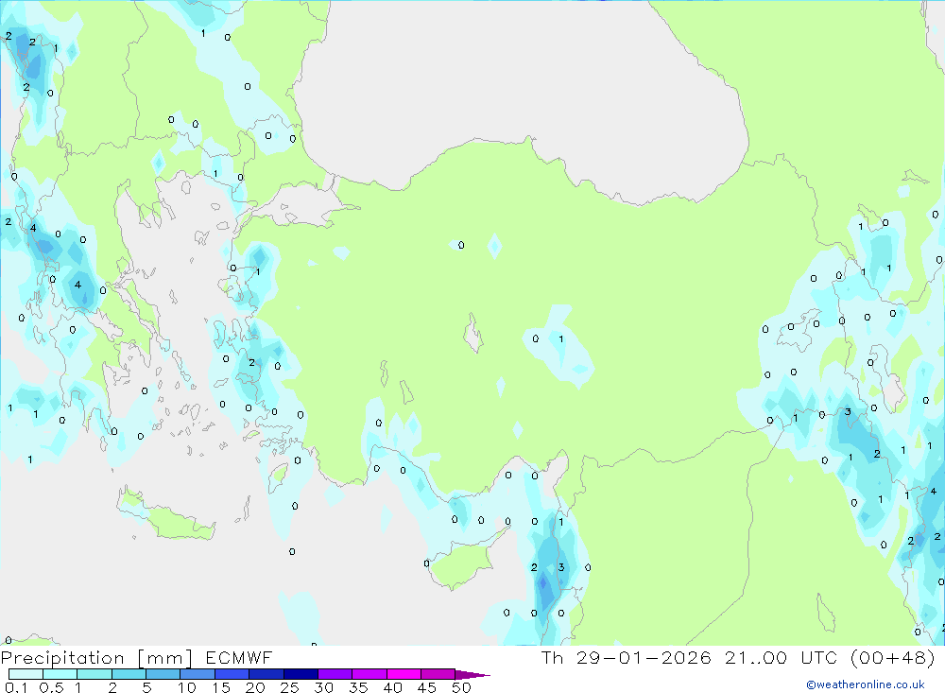The width and height of the screenshot is (945, 693).
Task: Click the "[mm]" unit label
Action: (165, 657)
